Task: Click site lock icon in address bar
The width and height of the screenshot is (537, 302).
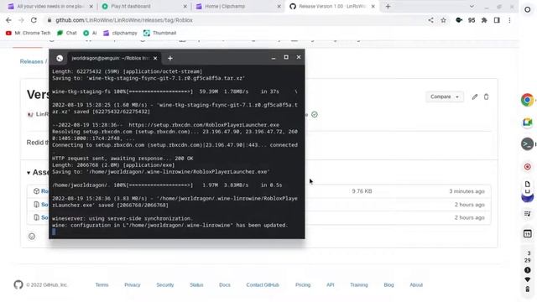Action: 50,20
